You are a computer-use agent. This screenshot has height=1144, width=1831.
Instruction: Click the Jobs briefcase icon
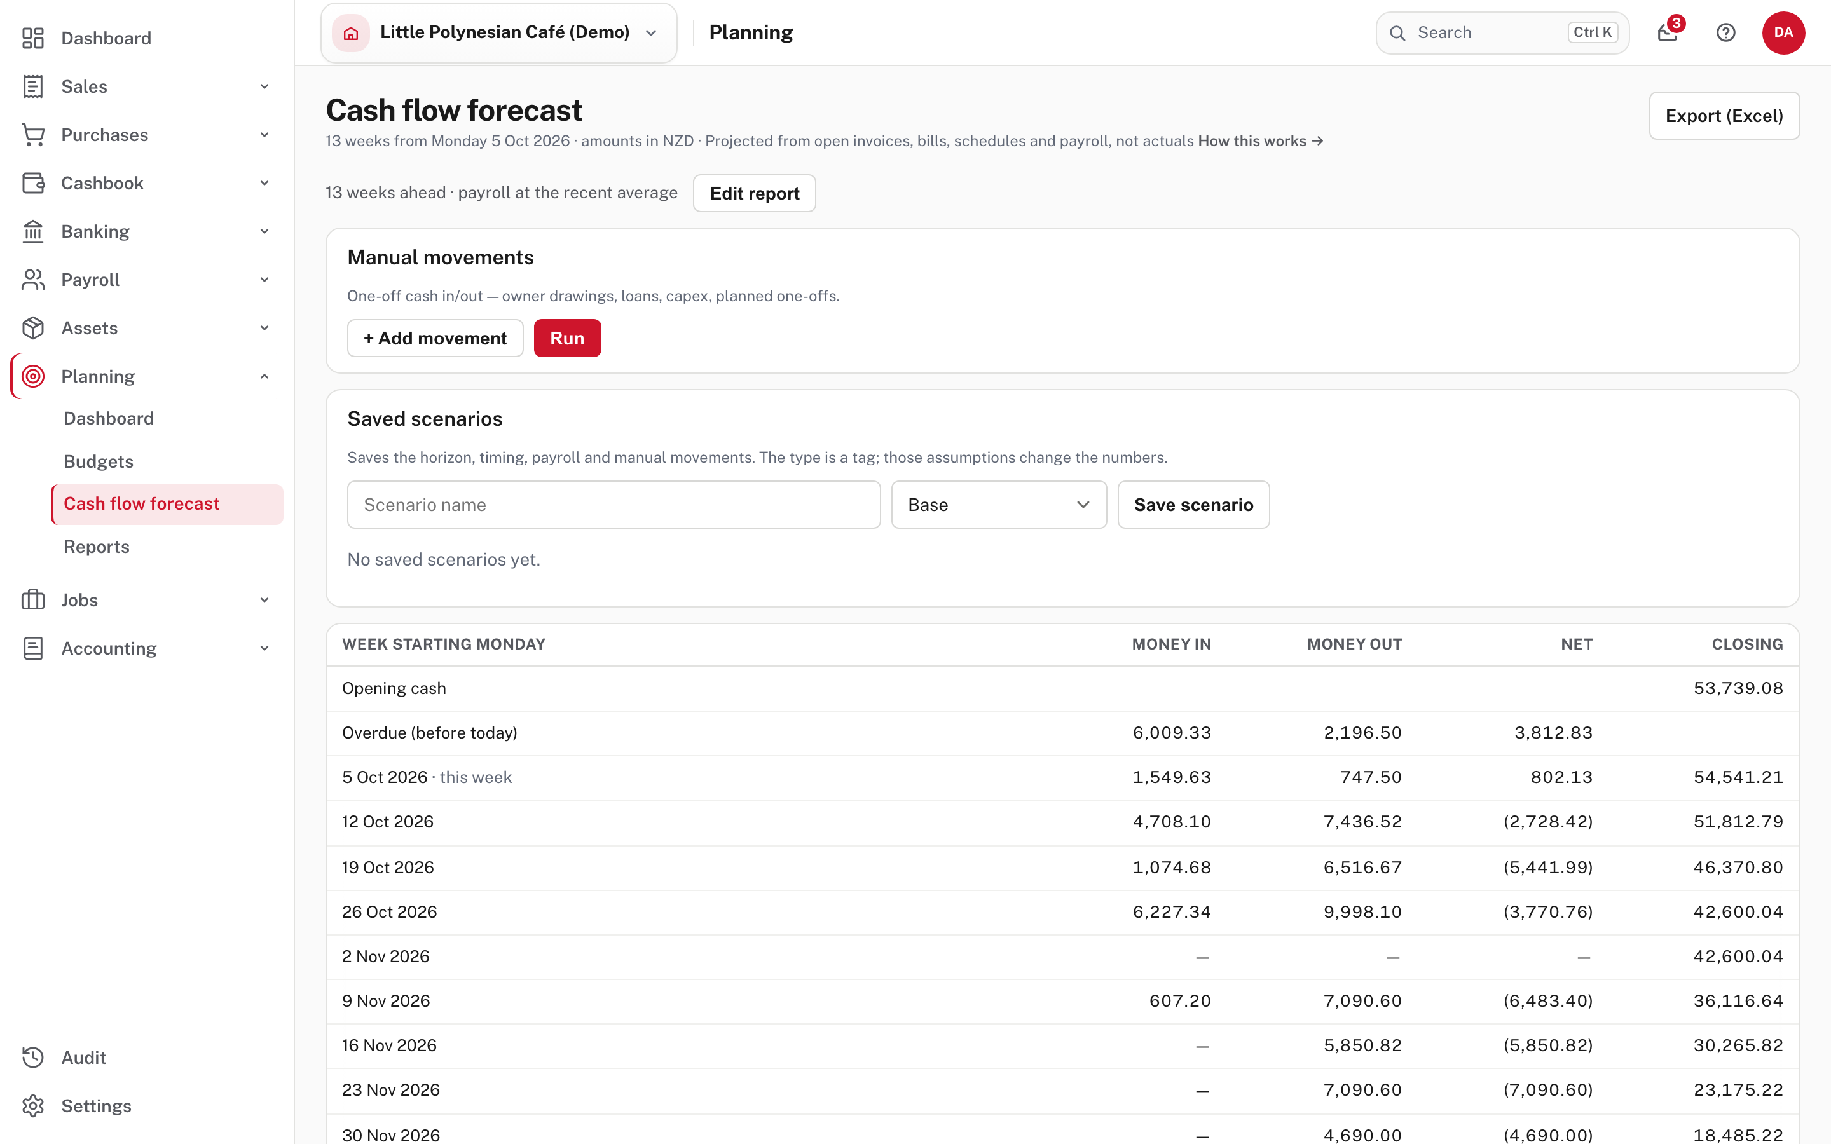[32, 600]
